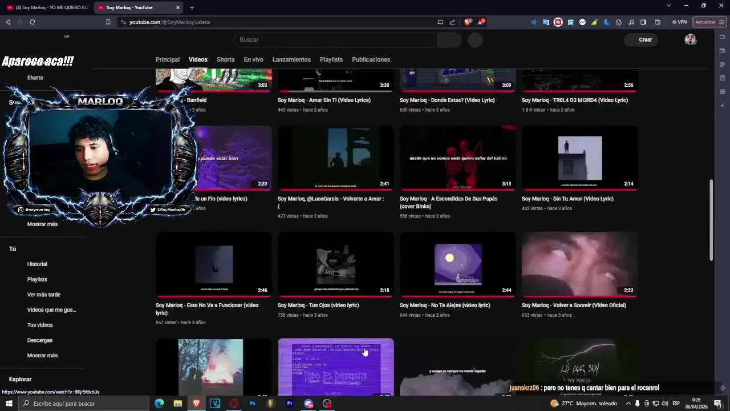Open the volume speaker tray icon

point(665,404)
